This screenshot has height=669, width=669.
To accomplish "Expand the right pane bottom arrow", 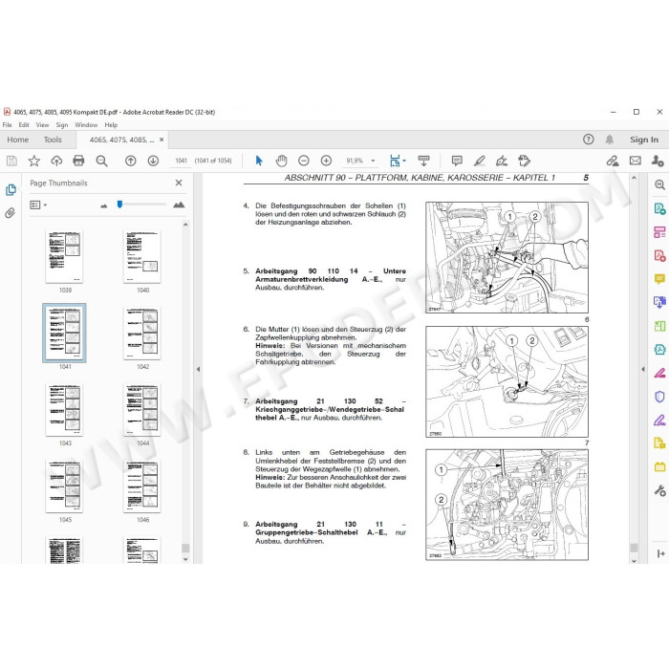I will coord(661,553).
